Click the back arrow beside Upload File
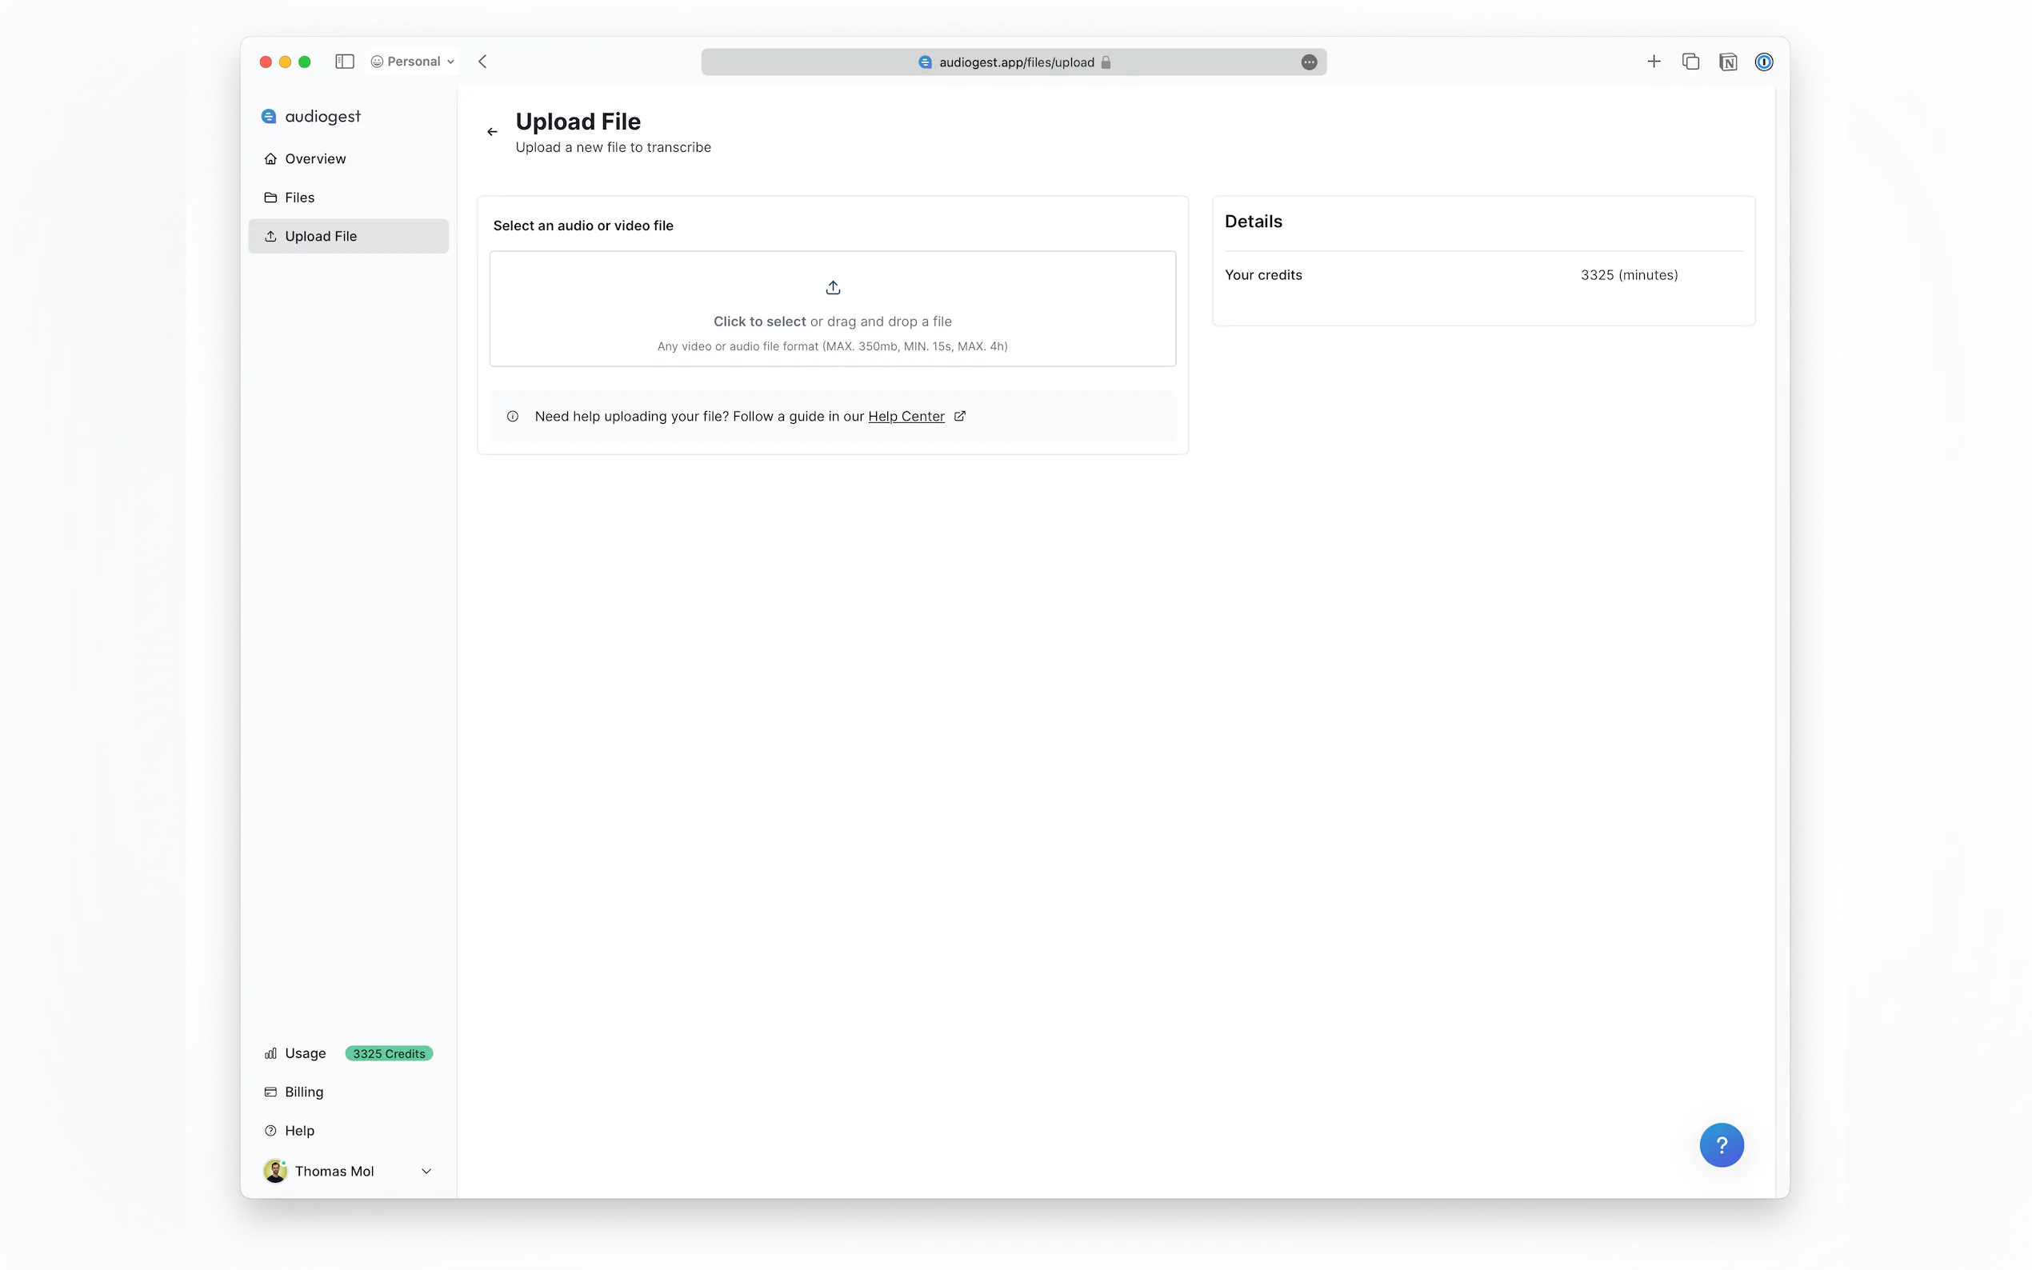2032x1270 pixels. click(492, 132)
